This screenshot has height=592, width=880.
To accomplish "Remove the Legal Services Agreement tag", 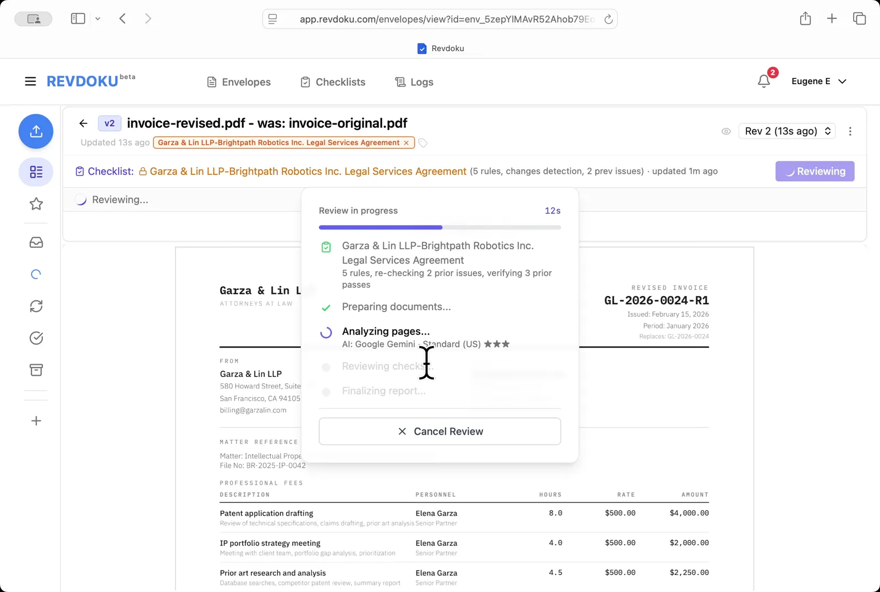I will [406, 142].
